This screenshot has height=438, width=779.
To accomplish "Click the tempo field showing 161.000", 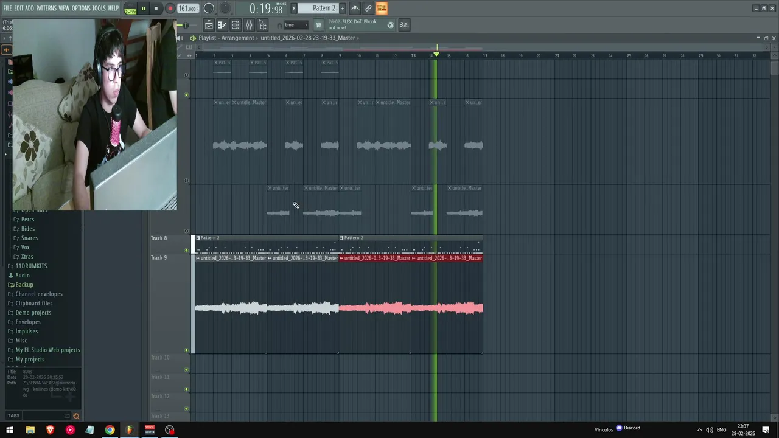I will pos(187,9).
